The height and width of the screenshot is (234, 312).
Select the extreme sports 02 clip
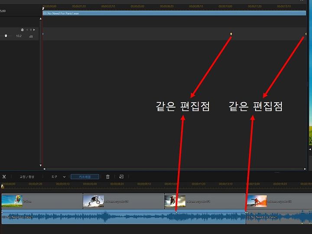tap(205, 201)
